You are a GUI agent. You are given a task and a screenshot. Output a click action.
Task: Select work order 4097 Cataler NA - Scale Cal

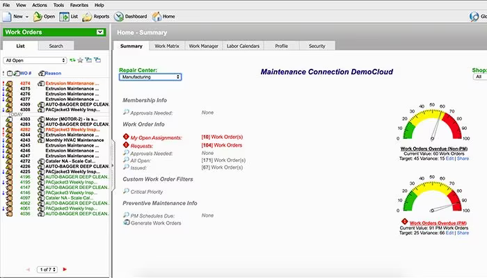(56, 198)
